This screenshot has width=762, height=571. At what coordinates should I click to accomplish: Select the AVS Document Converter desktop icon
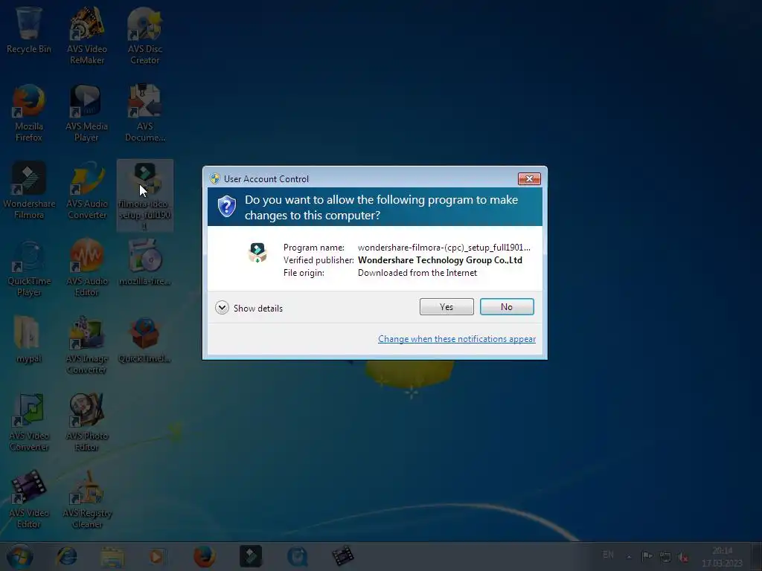tap(145, 113)
